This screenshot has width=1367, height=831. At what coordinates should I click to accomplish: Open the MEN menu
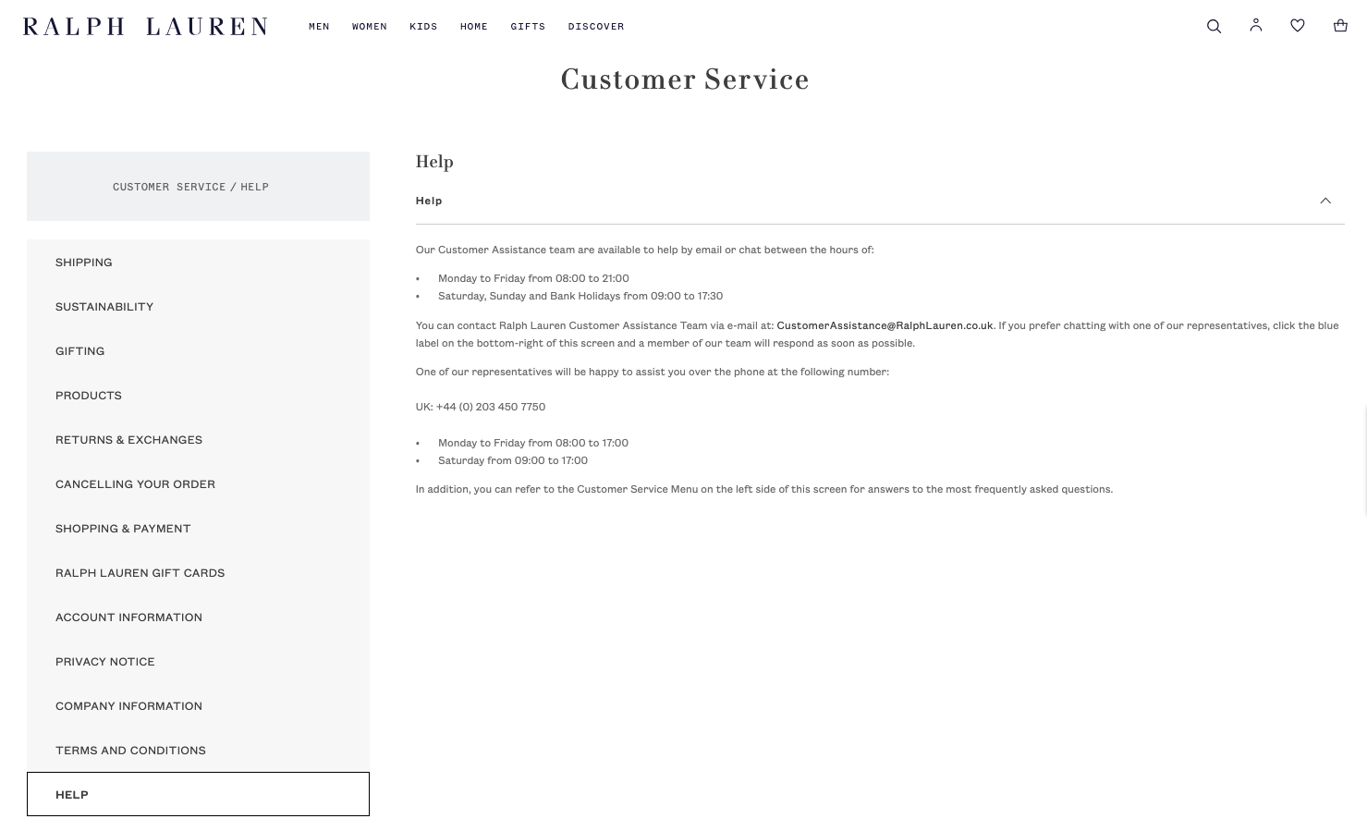[x=319, y=26]
